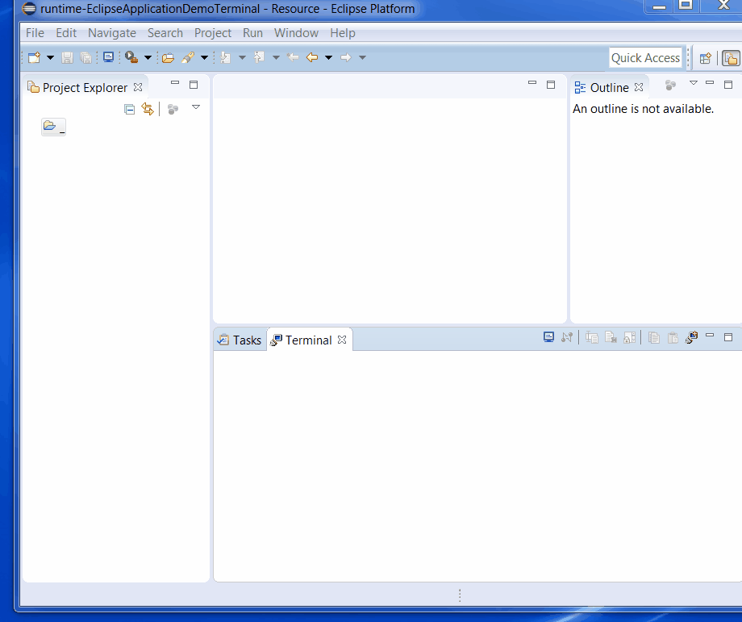The image size is (742, 622).
Task: Maximize the Outline view panel
Action: click(x=728, y=84)
